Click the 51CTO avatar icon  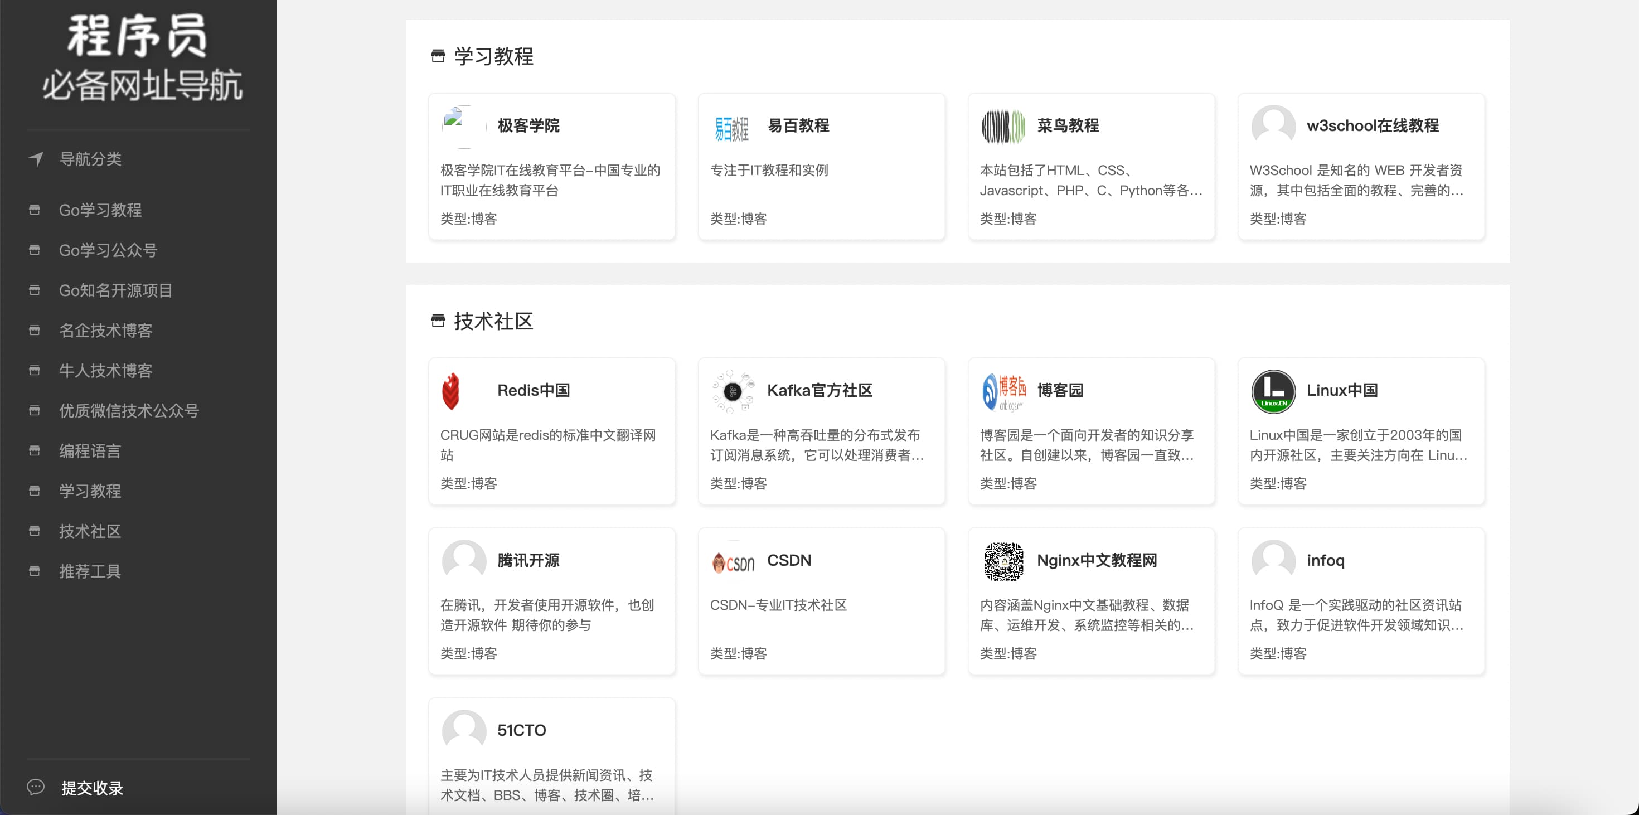point(464,731)
